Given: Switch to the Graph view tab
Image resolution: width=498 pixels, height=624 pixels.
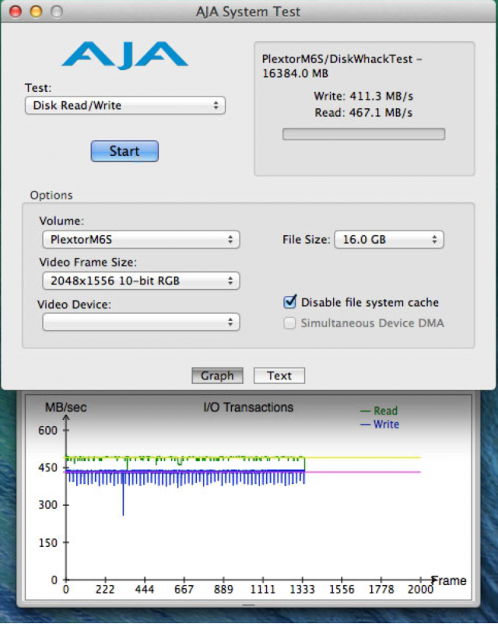Looking at the screenshot, I should pyautogui.click(x=217, y=375).
